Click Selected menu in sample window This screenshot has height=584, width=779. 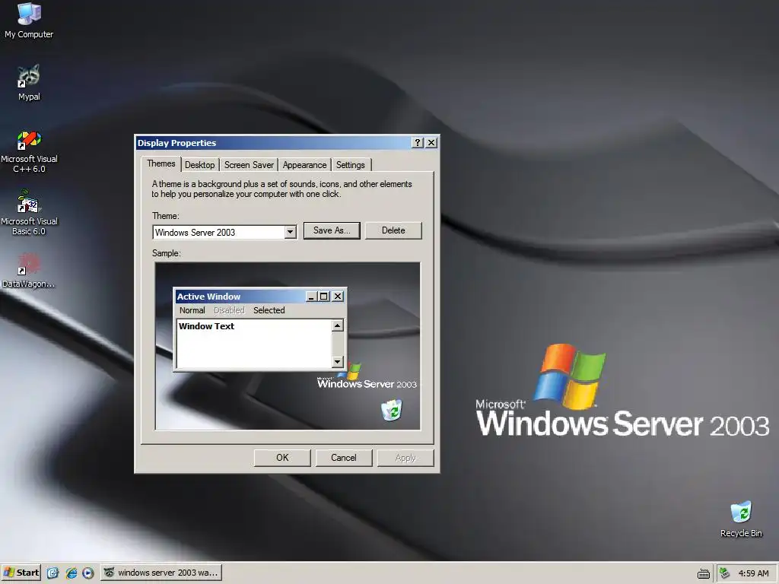[269, 310]
